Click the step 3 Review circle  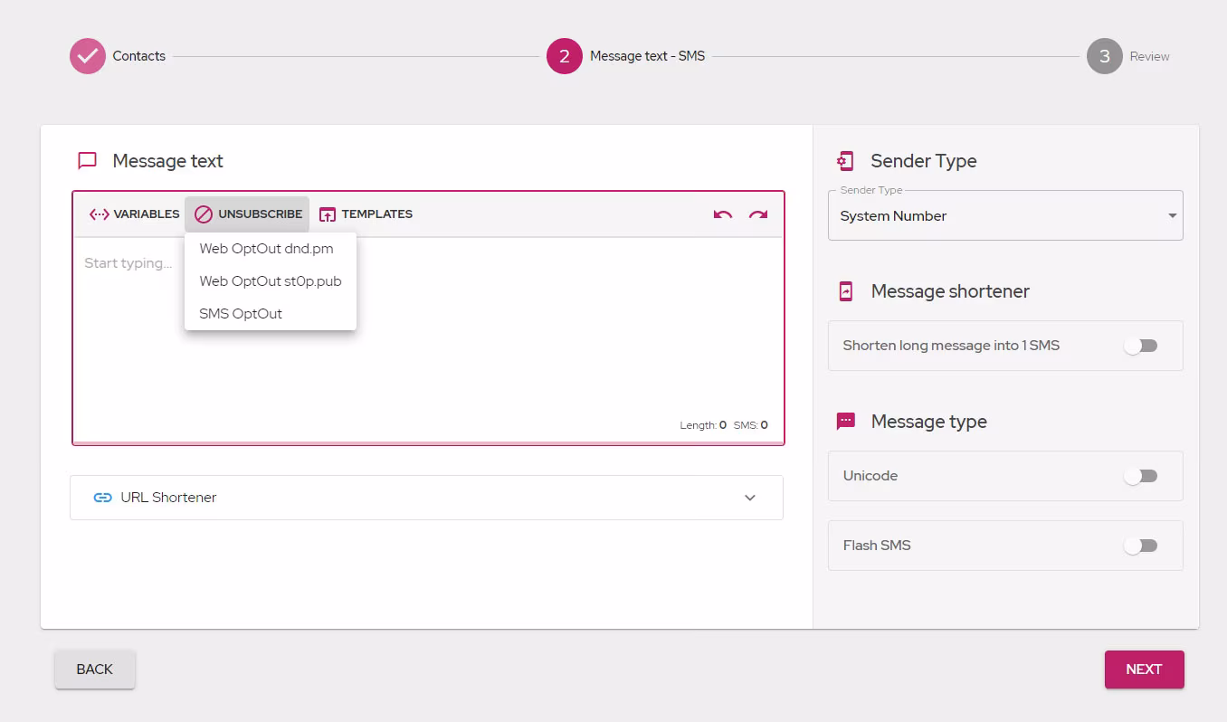(x=1105, y=56)
